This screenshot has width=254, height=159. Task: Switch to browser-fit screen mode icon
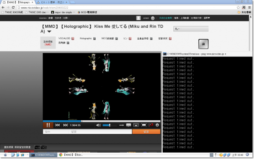[x=136, y=125]
